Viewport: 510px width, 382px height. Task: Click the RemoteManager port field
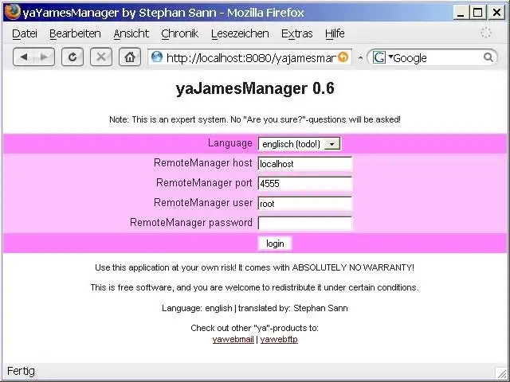[x=304, y=184]
